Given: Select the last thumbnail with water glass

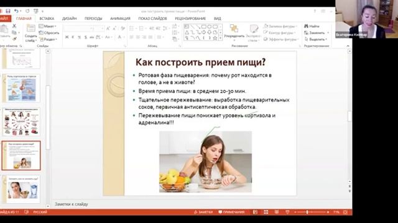Looking at the screenshot, I should (x=21, y=189).
